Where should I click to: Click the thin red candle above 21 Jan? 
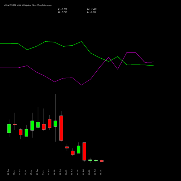coord(15,125)
